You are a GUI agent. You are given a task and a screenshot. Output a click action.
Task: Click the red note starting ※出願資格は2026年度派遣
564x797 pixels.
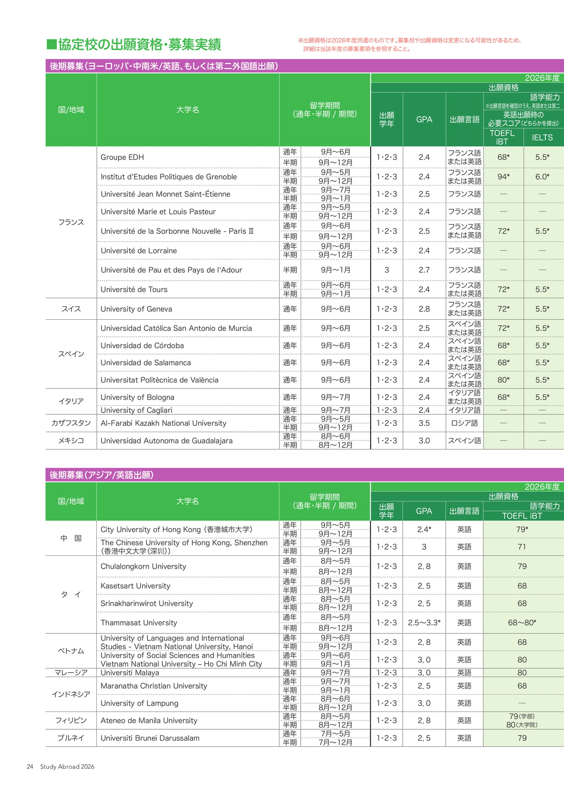(x=410, y=44)
